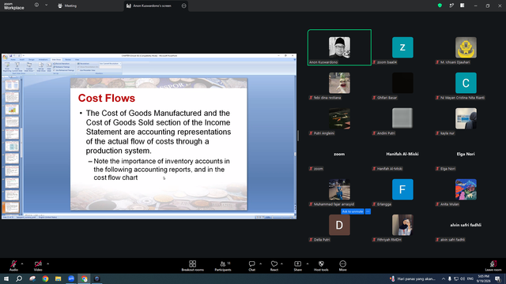Expand share options arrow beside Share

[308, 263]
